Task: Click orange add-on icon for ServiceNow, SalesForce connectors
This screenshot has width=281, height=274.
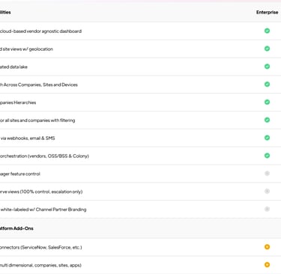Action: click(267, 247)
